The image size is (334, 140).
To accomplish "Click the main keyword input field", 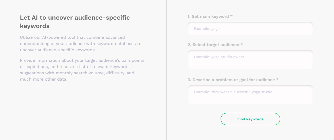I will click(250, 29).
